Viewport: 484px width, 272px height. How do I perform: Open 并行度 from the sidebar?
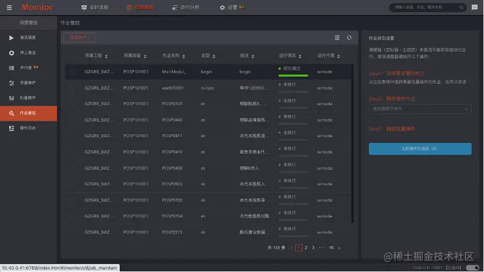pos(29,67)
